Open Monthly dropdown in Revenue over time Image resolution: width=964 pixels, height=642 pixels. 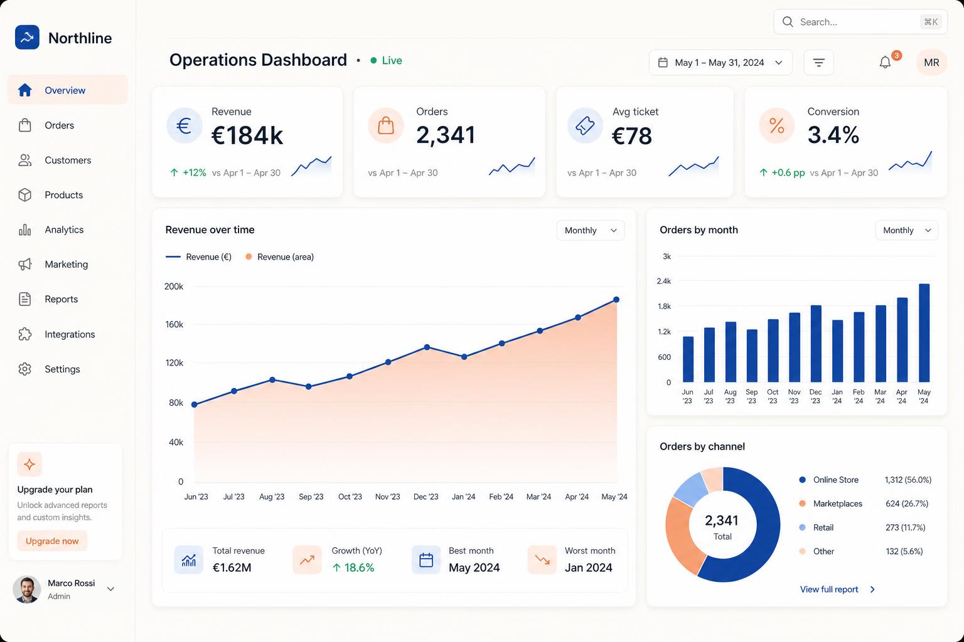click(591, 230)
